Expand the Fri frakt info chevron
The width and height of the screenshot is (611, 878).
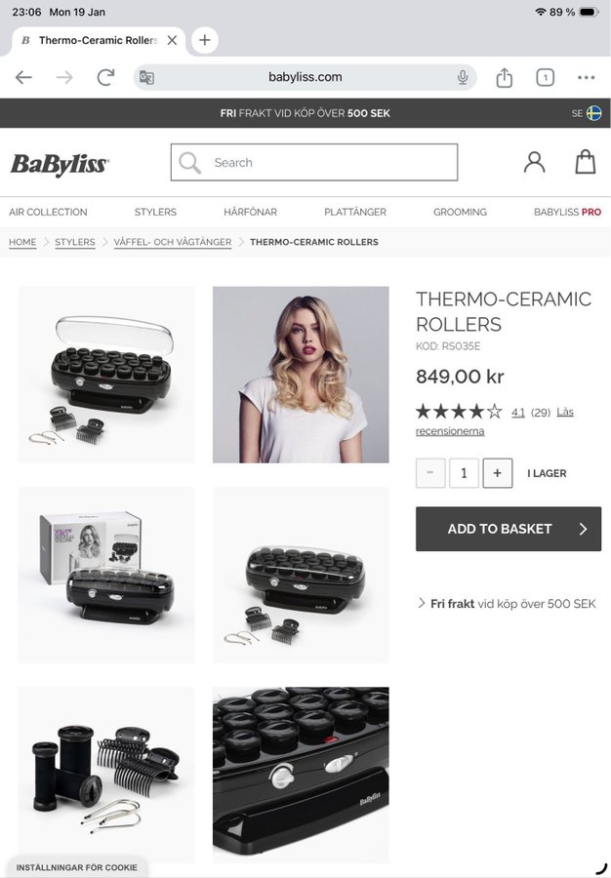click(x=422, y=603)
